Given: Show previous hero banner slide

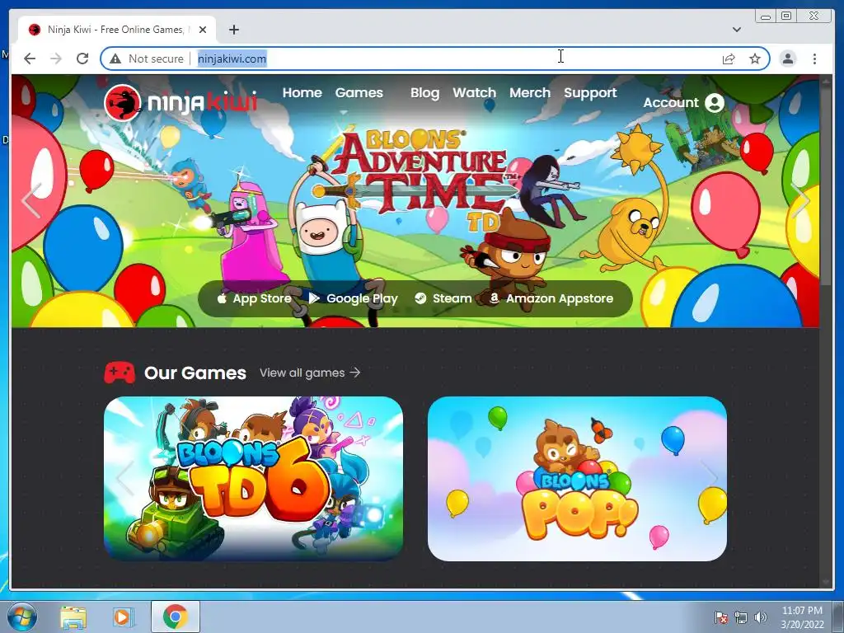Looking at the screenshot, I should [31, 200].
